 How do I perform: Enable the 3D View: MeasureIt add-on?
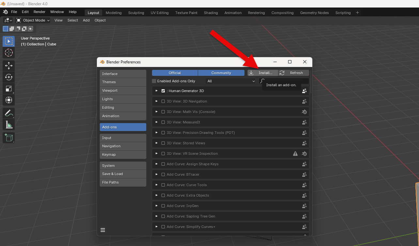point(163,122)
